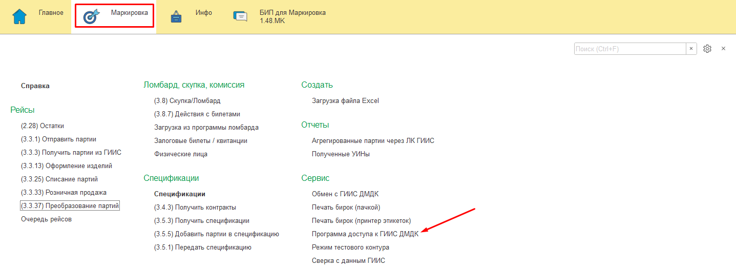This screenshot has width=736, height=268.
Task: Open (3.5.1) Передать спецификацию
Action: point(203,248)
